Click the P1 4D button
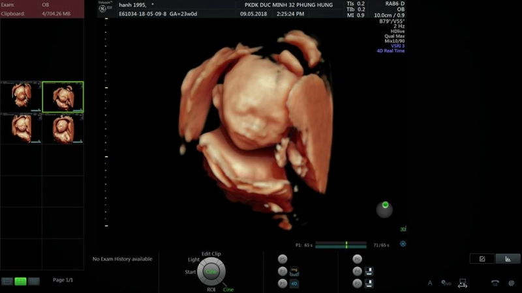Image resolution: width=522 pixels, height=293 pixels. point(294,283)
